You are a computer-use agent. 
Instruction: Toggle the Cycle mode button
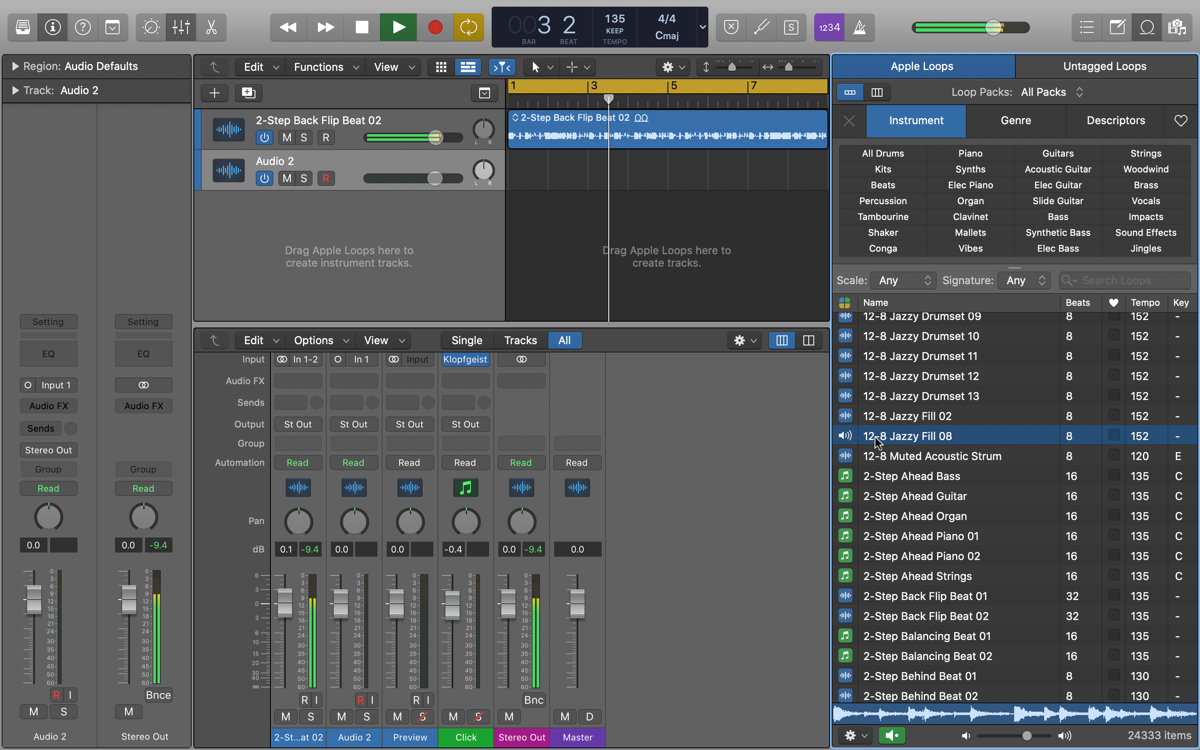(468, 27)
